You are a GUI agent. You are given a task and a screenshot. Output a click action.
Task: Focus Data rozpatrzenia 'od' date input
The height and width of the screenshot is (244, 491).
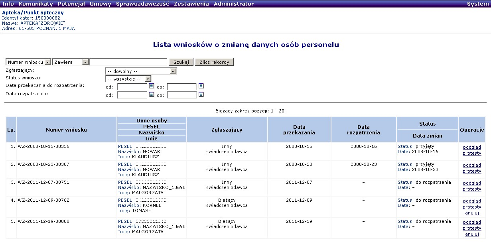[x=132, y=95]
